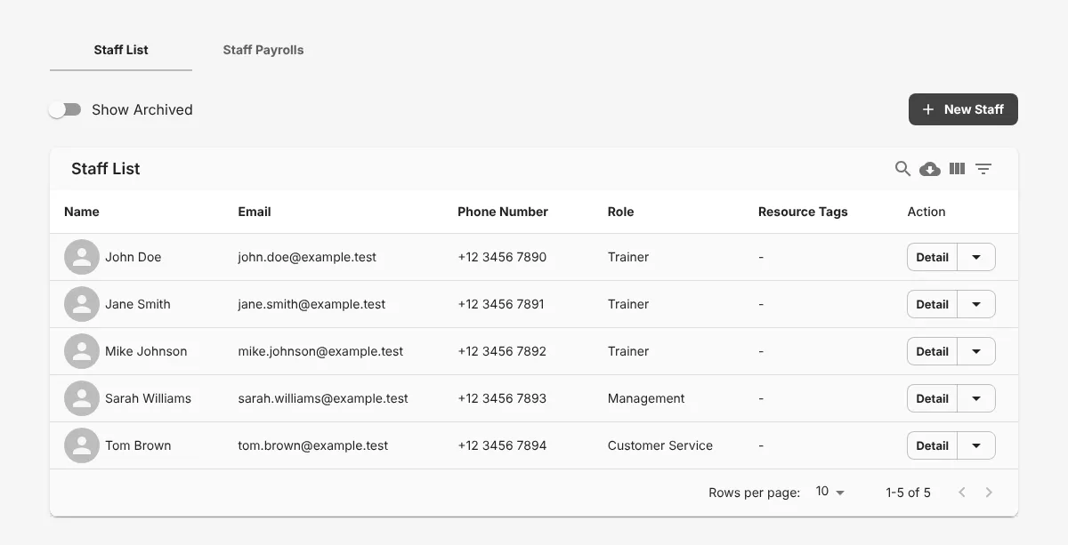Click email sarah.williams@example.test
This screenshot has width=1068, height=545.
click(323, 398)
